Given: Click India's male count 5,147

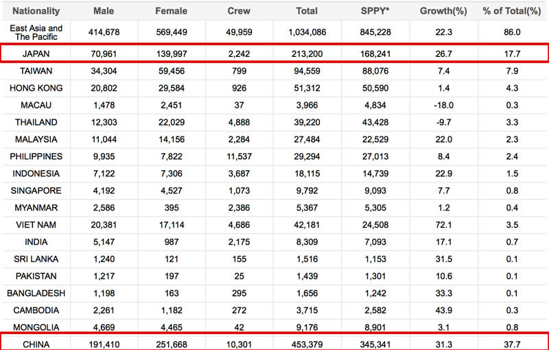Looking at the screenshot, I should pyautogui.click(x=104, y=242).
